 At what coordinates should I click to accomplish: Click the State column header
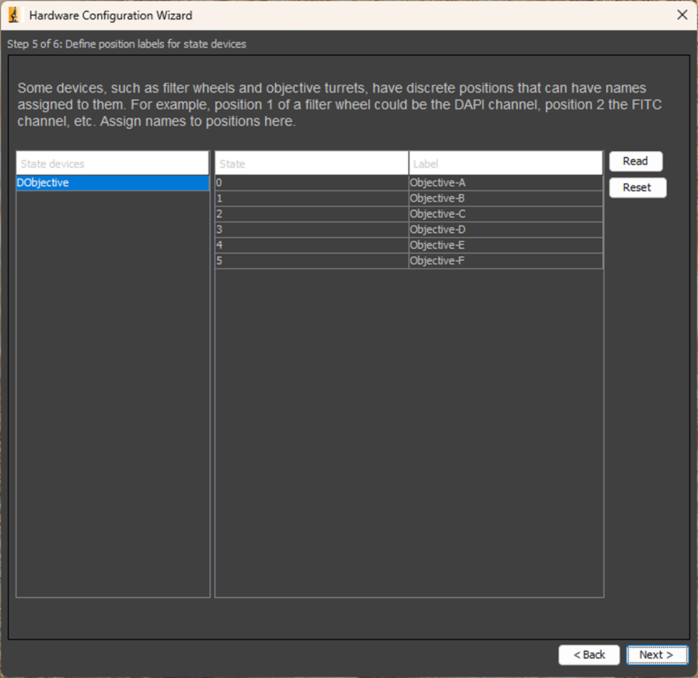tap(312, 164)
